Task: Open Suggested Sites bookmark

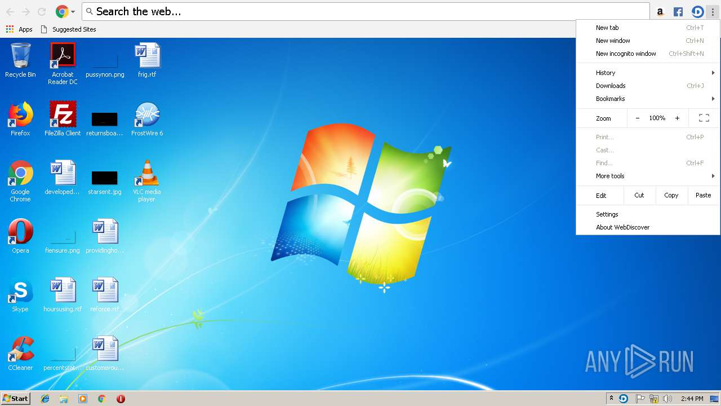Action: [x=68, y=29]
